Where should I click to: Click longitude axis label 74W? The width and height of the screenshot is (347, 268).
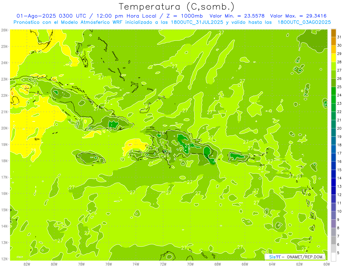click(136, 264)
